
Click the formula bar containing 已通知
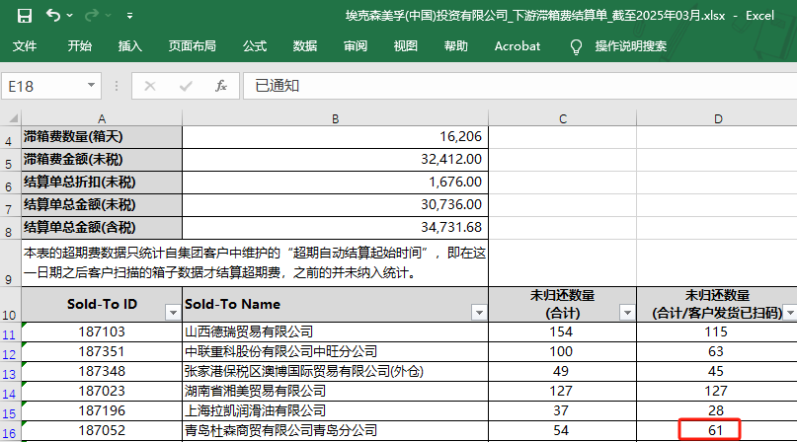tap(520, 86)
